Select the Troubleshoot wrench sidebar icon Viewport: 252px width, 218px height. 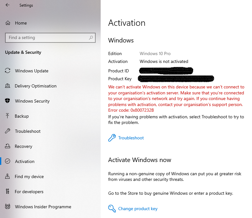tap(8, 131)
